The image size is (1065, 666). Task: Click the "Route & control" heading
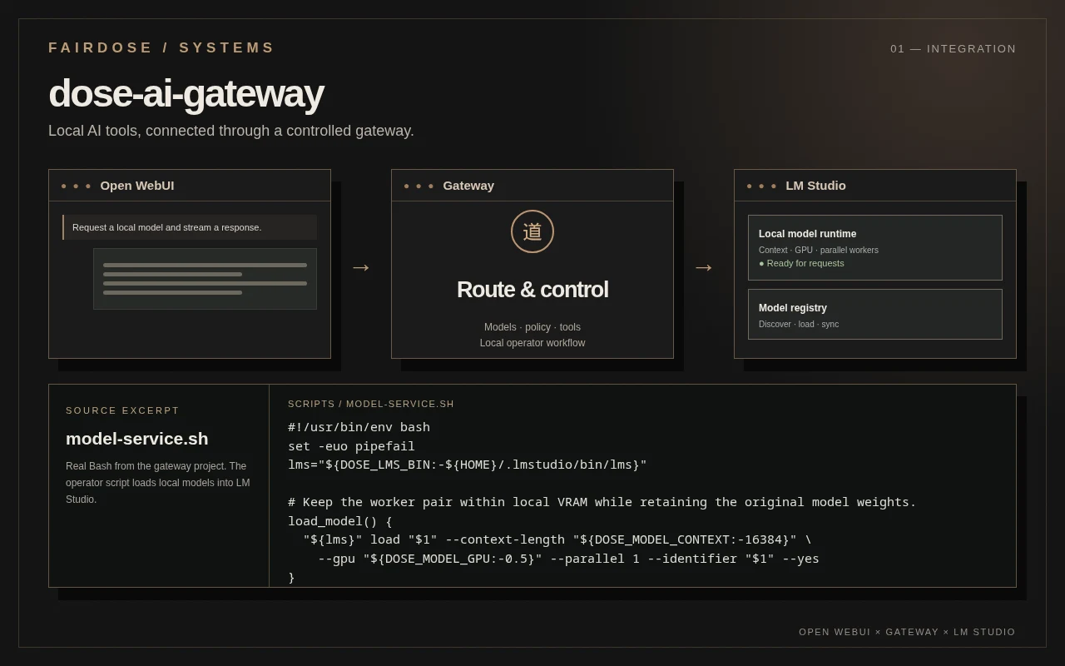coord(532,290)
